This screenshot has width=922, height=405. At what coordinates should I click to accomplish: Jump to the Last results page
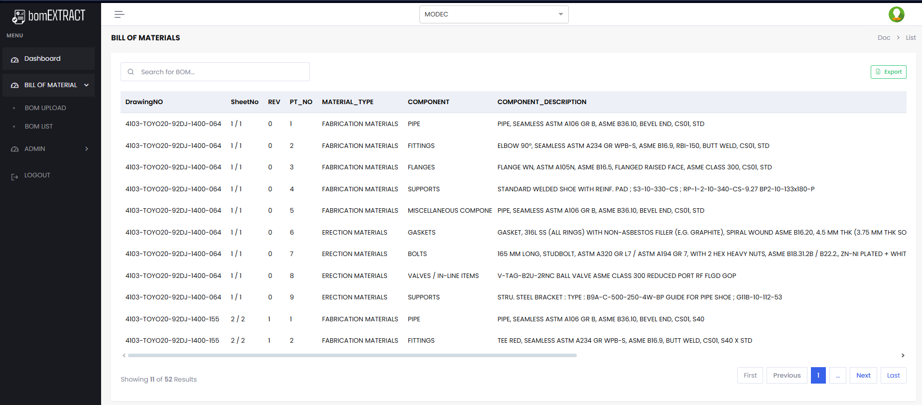[x=893, y=376]
